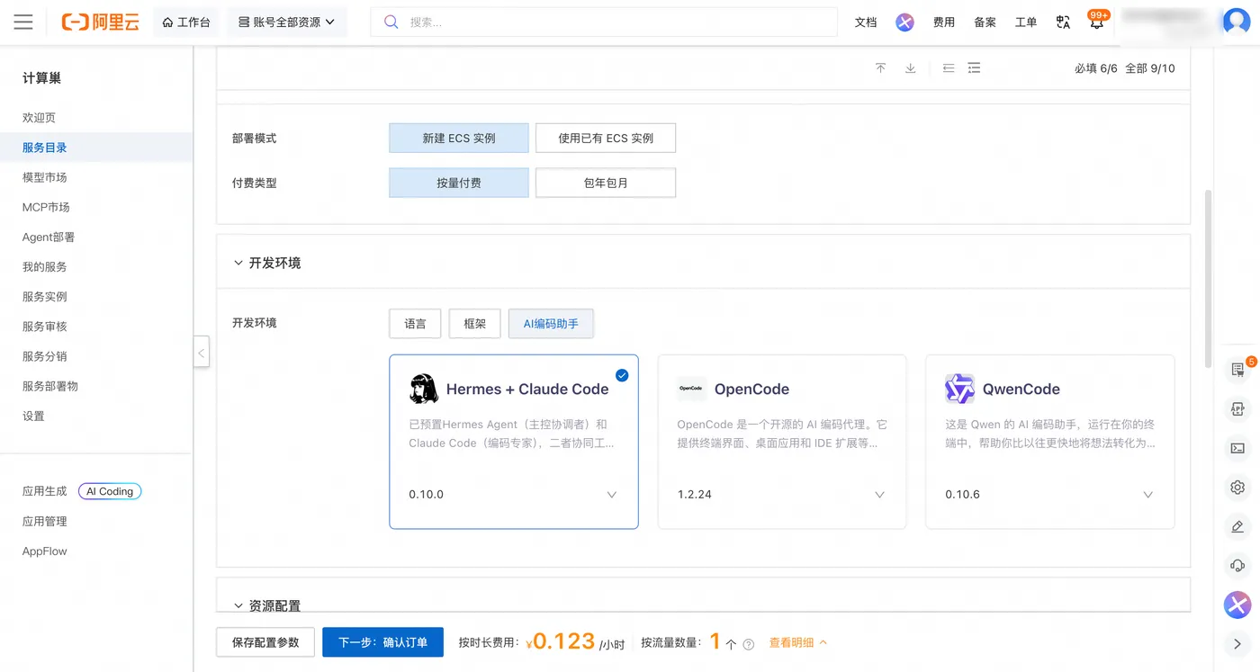The image size is (1260, 672).
Task: Switch to the AI编码助手 tab
Action: click(x=551, y=324)
